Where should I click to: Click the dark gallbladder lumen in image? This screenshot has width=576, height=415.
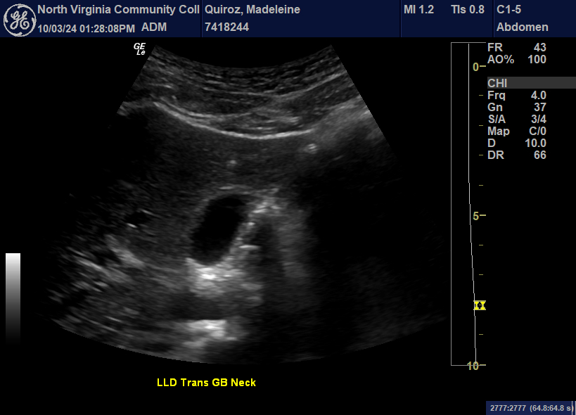218,225
